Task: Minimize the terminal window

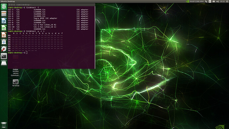Action: point(12,5)
